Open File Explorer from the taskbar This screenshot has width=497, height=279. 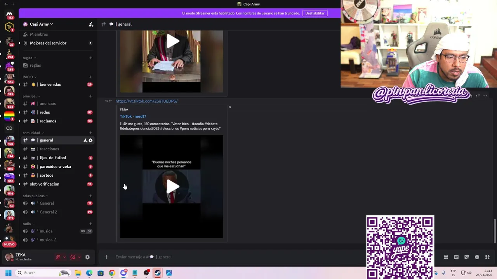click(x=78, y=273)
